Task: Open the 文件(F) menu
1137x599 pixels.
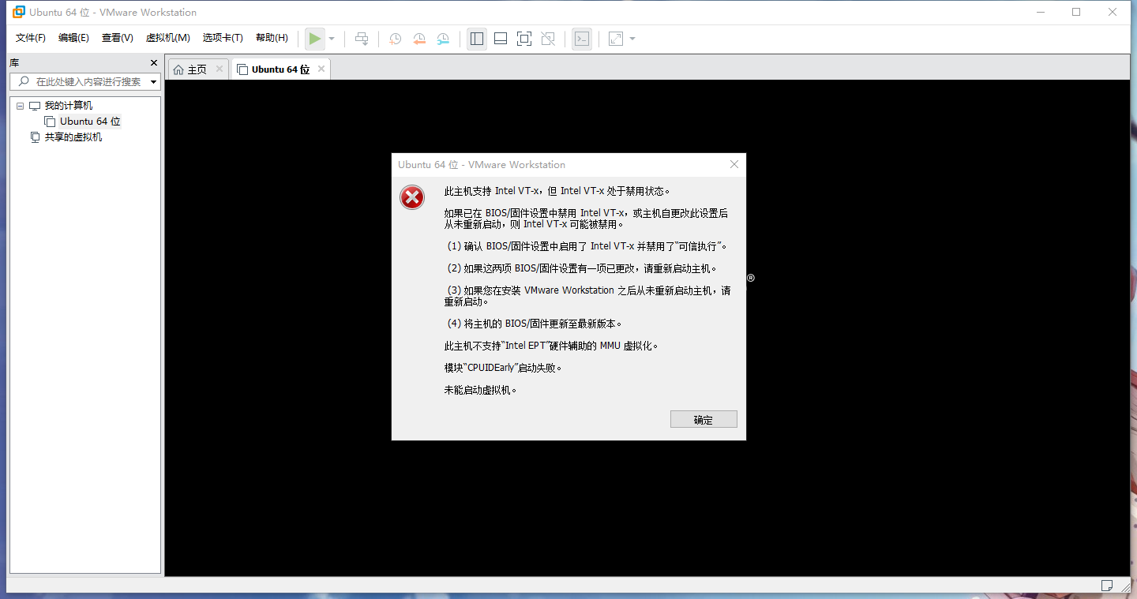Action: point(31,38)
